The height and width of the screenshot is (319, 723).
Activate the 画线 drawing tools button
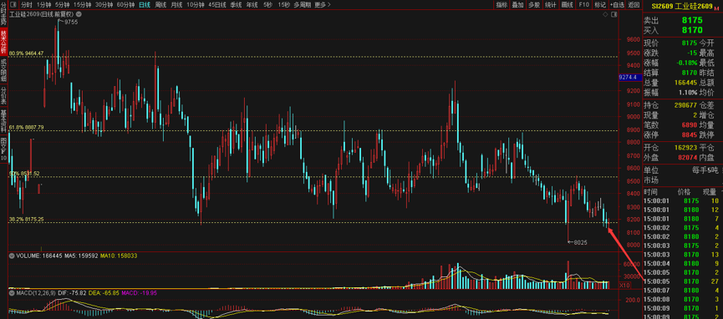point(568,5)
